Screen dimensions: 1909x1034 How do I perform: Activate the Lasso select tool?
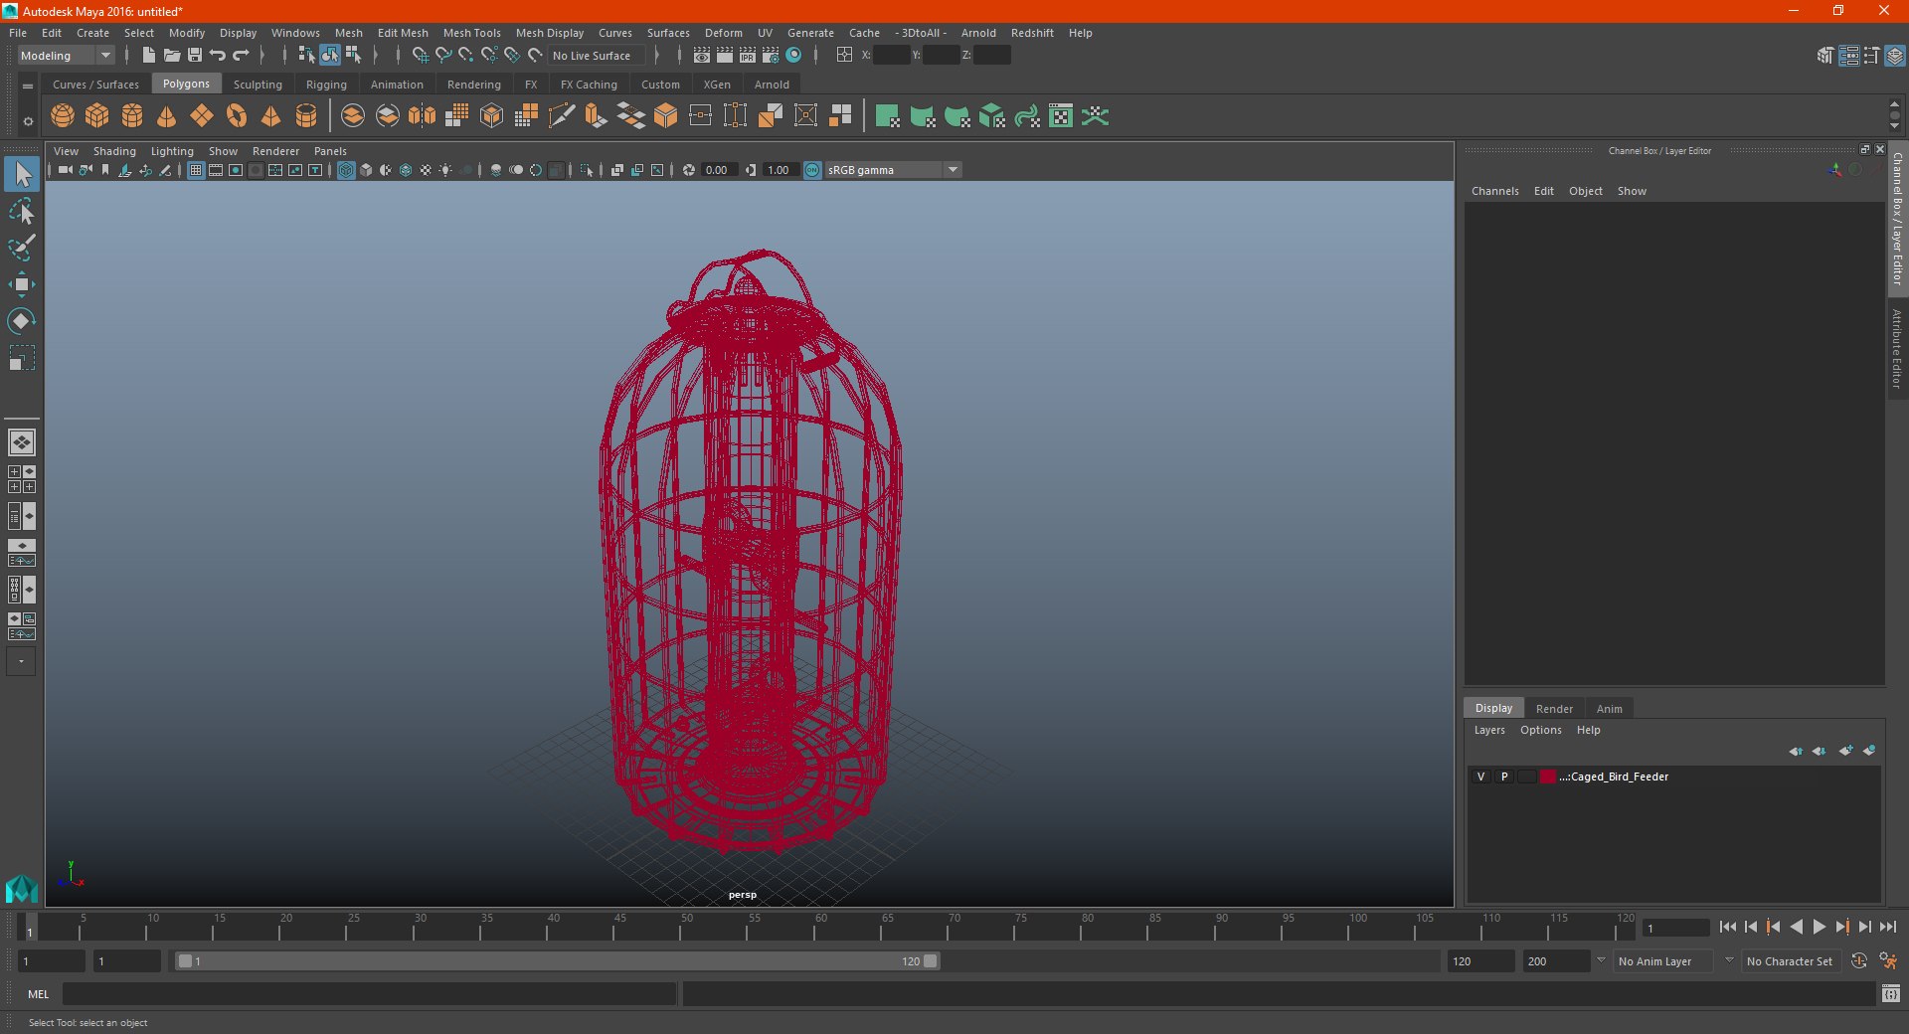tap(22, 212)
